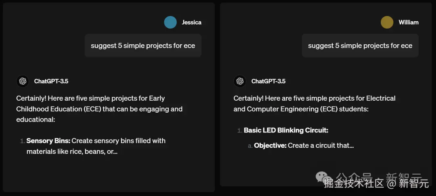Screen dimensions: 436x196
Task: Click the bold Sensory Bins heading
Action: coord(48,141)
